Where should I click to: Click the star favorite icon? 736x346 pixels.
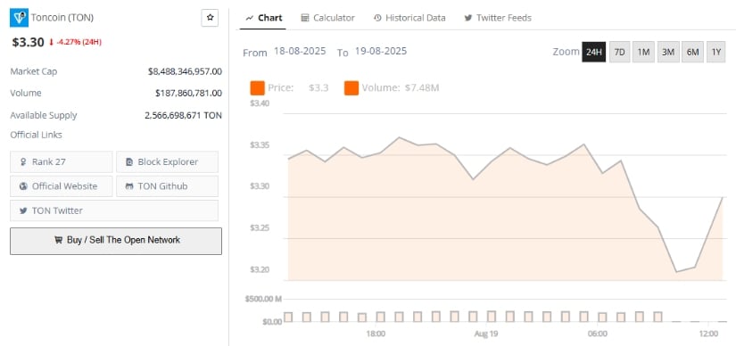point(210,18)
